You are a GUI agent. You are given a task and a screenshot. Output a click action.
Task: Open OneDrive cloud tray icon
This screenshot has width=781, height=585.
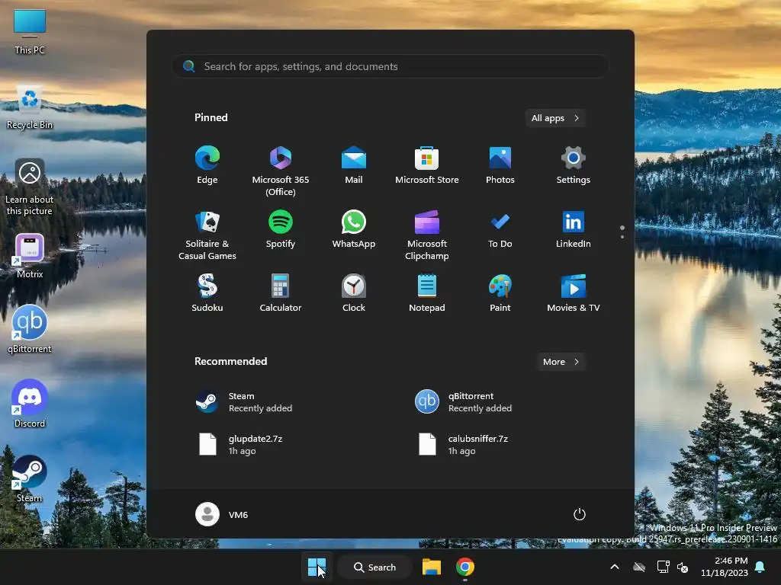639,567
